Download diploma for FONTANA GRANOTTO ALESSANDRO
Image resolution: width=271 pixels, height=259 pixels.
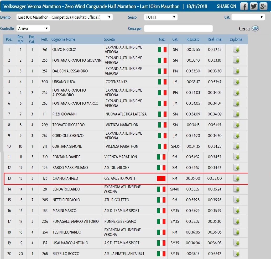236,92
